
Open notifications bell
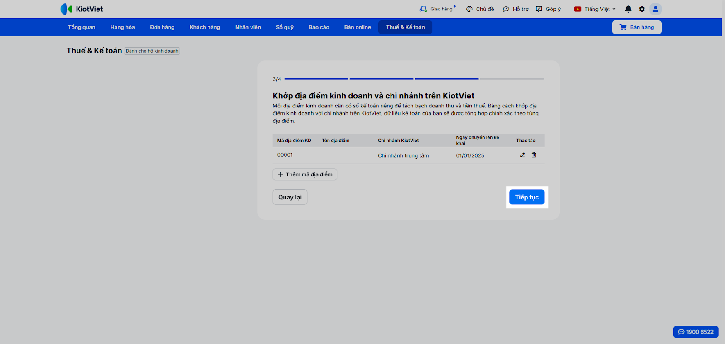coord(628,9)
